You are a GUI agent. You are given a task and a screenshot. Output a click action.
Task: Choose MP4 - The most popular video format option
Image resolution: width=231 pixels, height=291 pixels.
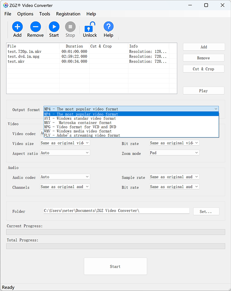coord(131,114)
